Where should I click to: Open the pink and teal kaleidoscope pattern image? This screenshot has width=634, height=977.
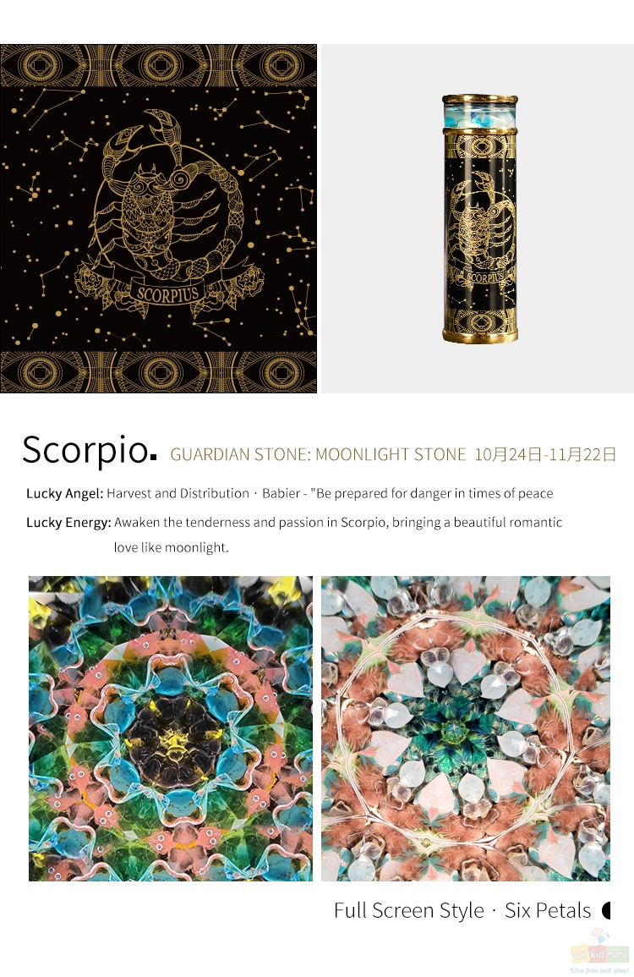pyautogui.click(x=466, y=728)
